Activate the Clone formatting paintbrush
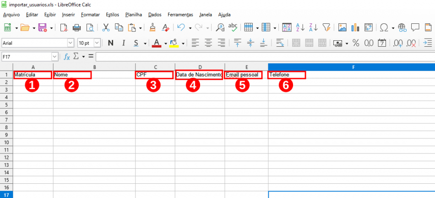435x198 pixels. [152, 27]
